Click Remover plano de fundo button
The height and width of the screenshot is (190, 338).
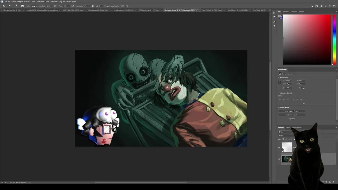pos(292,111)
